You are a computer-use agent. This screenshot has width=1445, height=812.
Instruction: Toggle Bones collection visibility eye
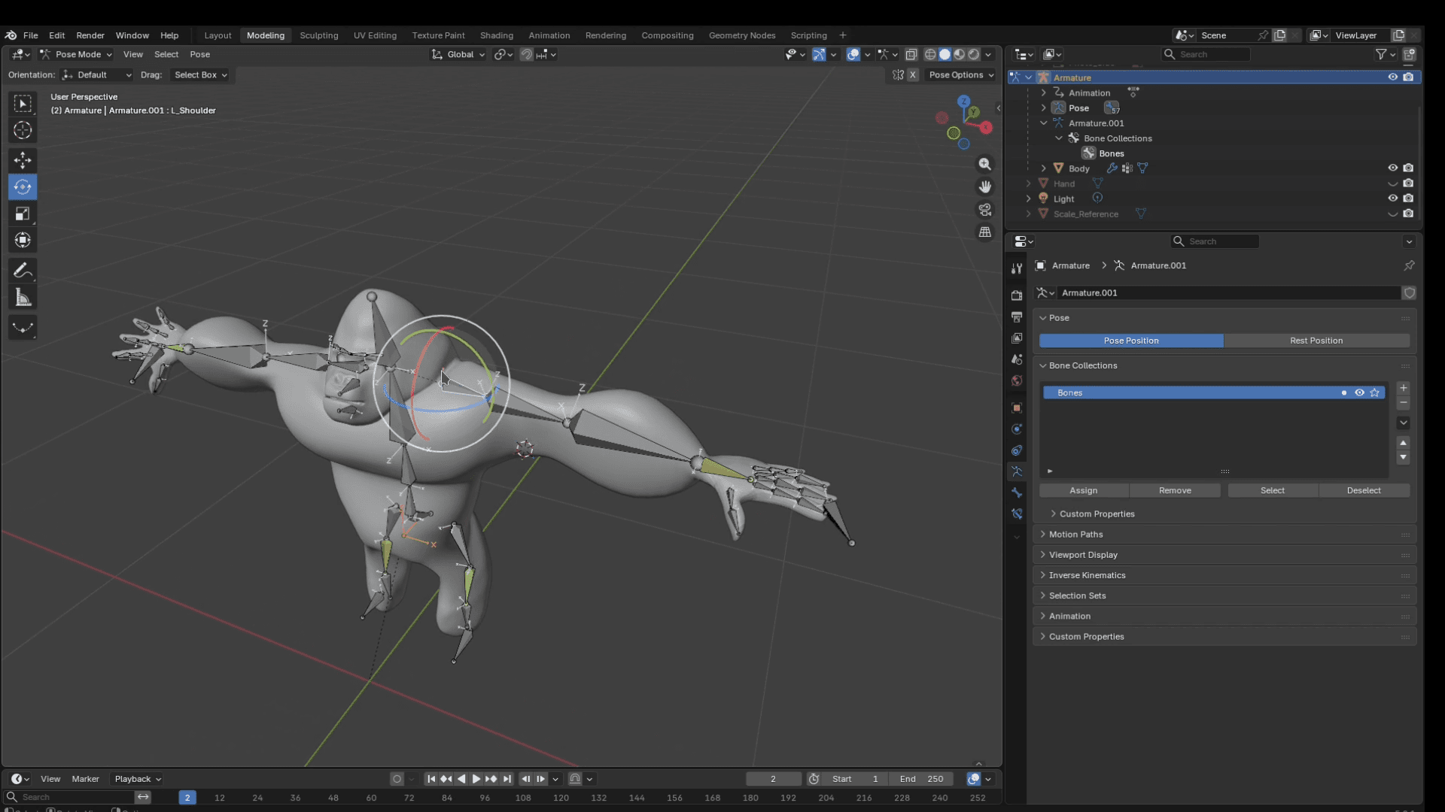coord(1359,392)
